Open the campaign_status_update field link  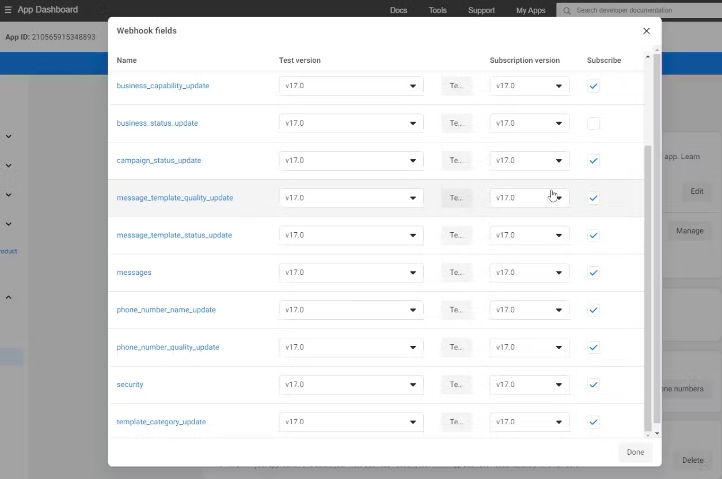point(159,160)
